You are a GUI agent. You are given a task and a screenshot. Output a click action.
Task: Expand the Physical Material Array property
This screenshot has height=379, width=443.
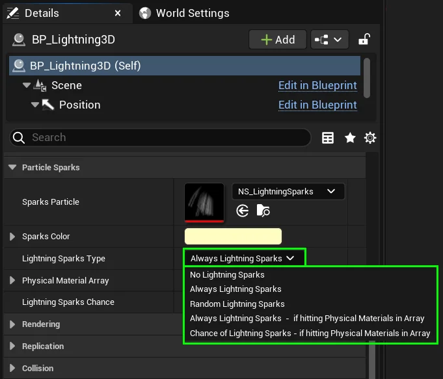click(12, 280)
